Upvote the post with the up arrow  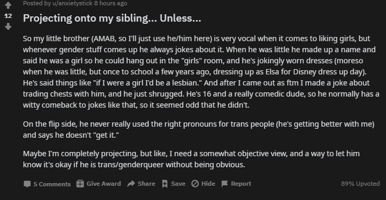coord(8,5)
